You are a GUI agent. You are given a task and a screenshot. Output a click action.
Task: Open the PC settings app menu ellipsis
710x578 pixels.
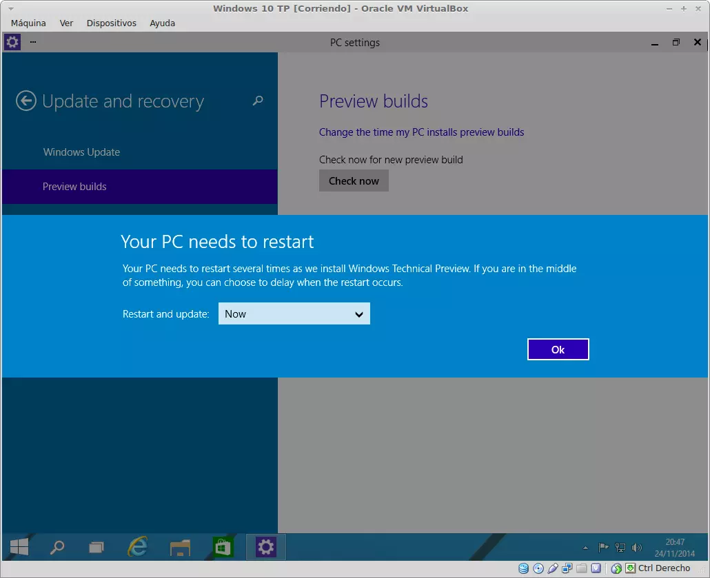[x=32, y=42]
